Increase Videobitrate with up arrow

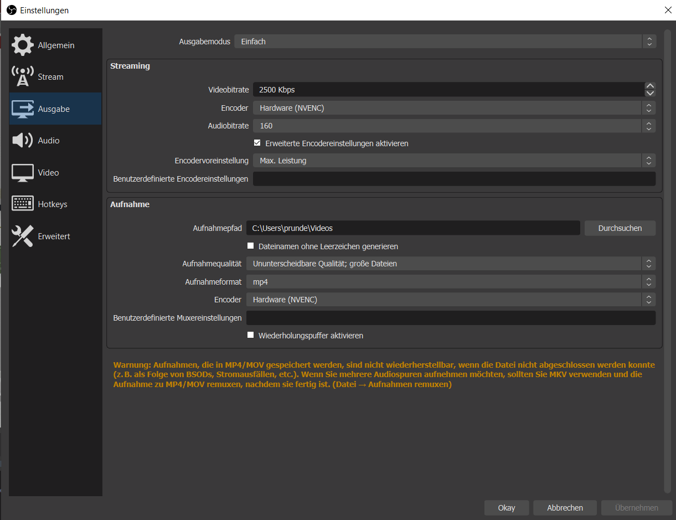651,86
